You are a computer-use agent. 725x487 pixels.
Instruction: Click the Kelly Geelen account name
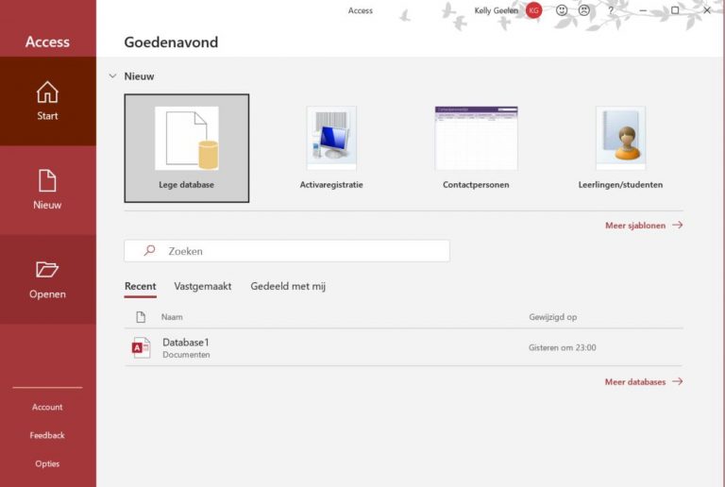496,10
